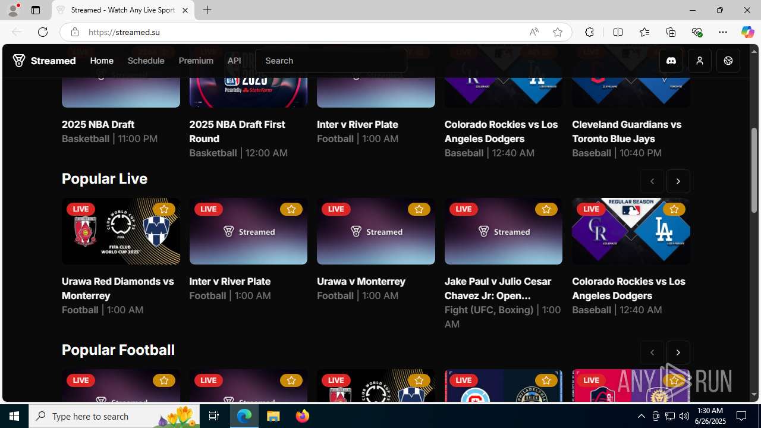This screenshot has width=761, height=428.
Task: Open the Favorites list
Action: tap(644, 32)
